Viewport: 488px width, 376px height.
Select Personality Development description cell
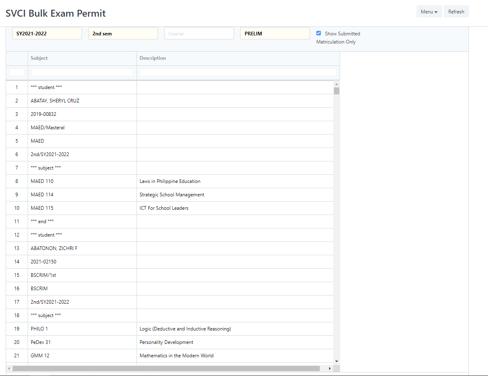pyautogui.click(x=235, y=342)
